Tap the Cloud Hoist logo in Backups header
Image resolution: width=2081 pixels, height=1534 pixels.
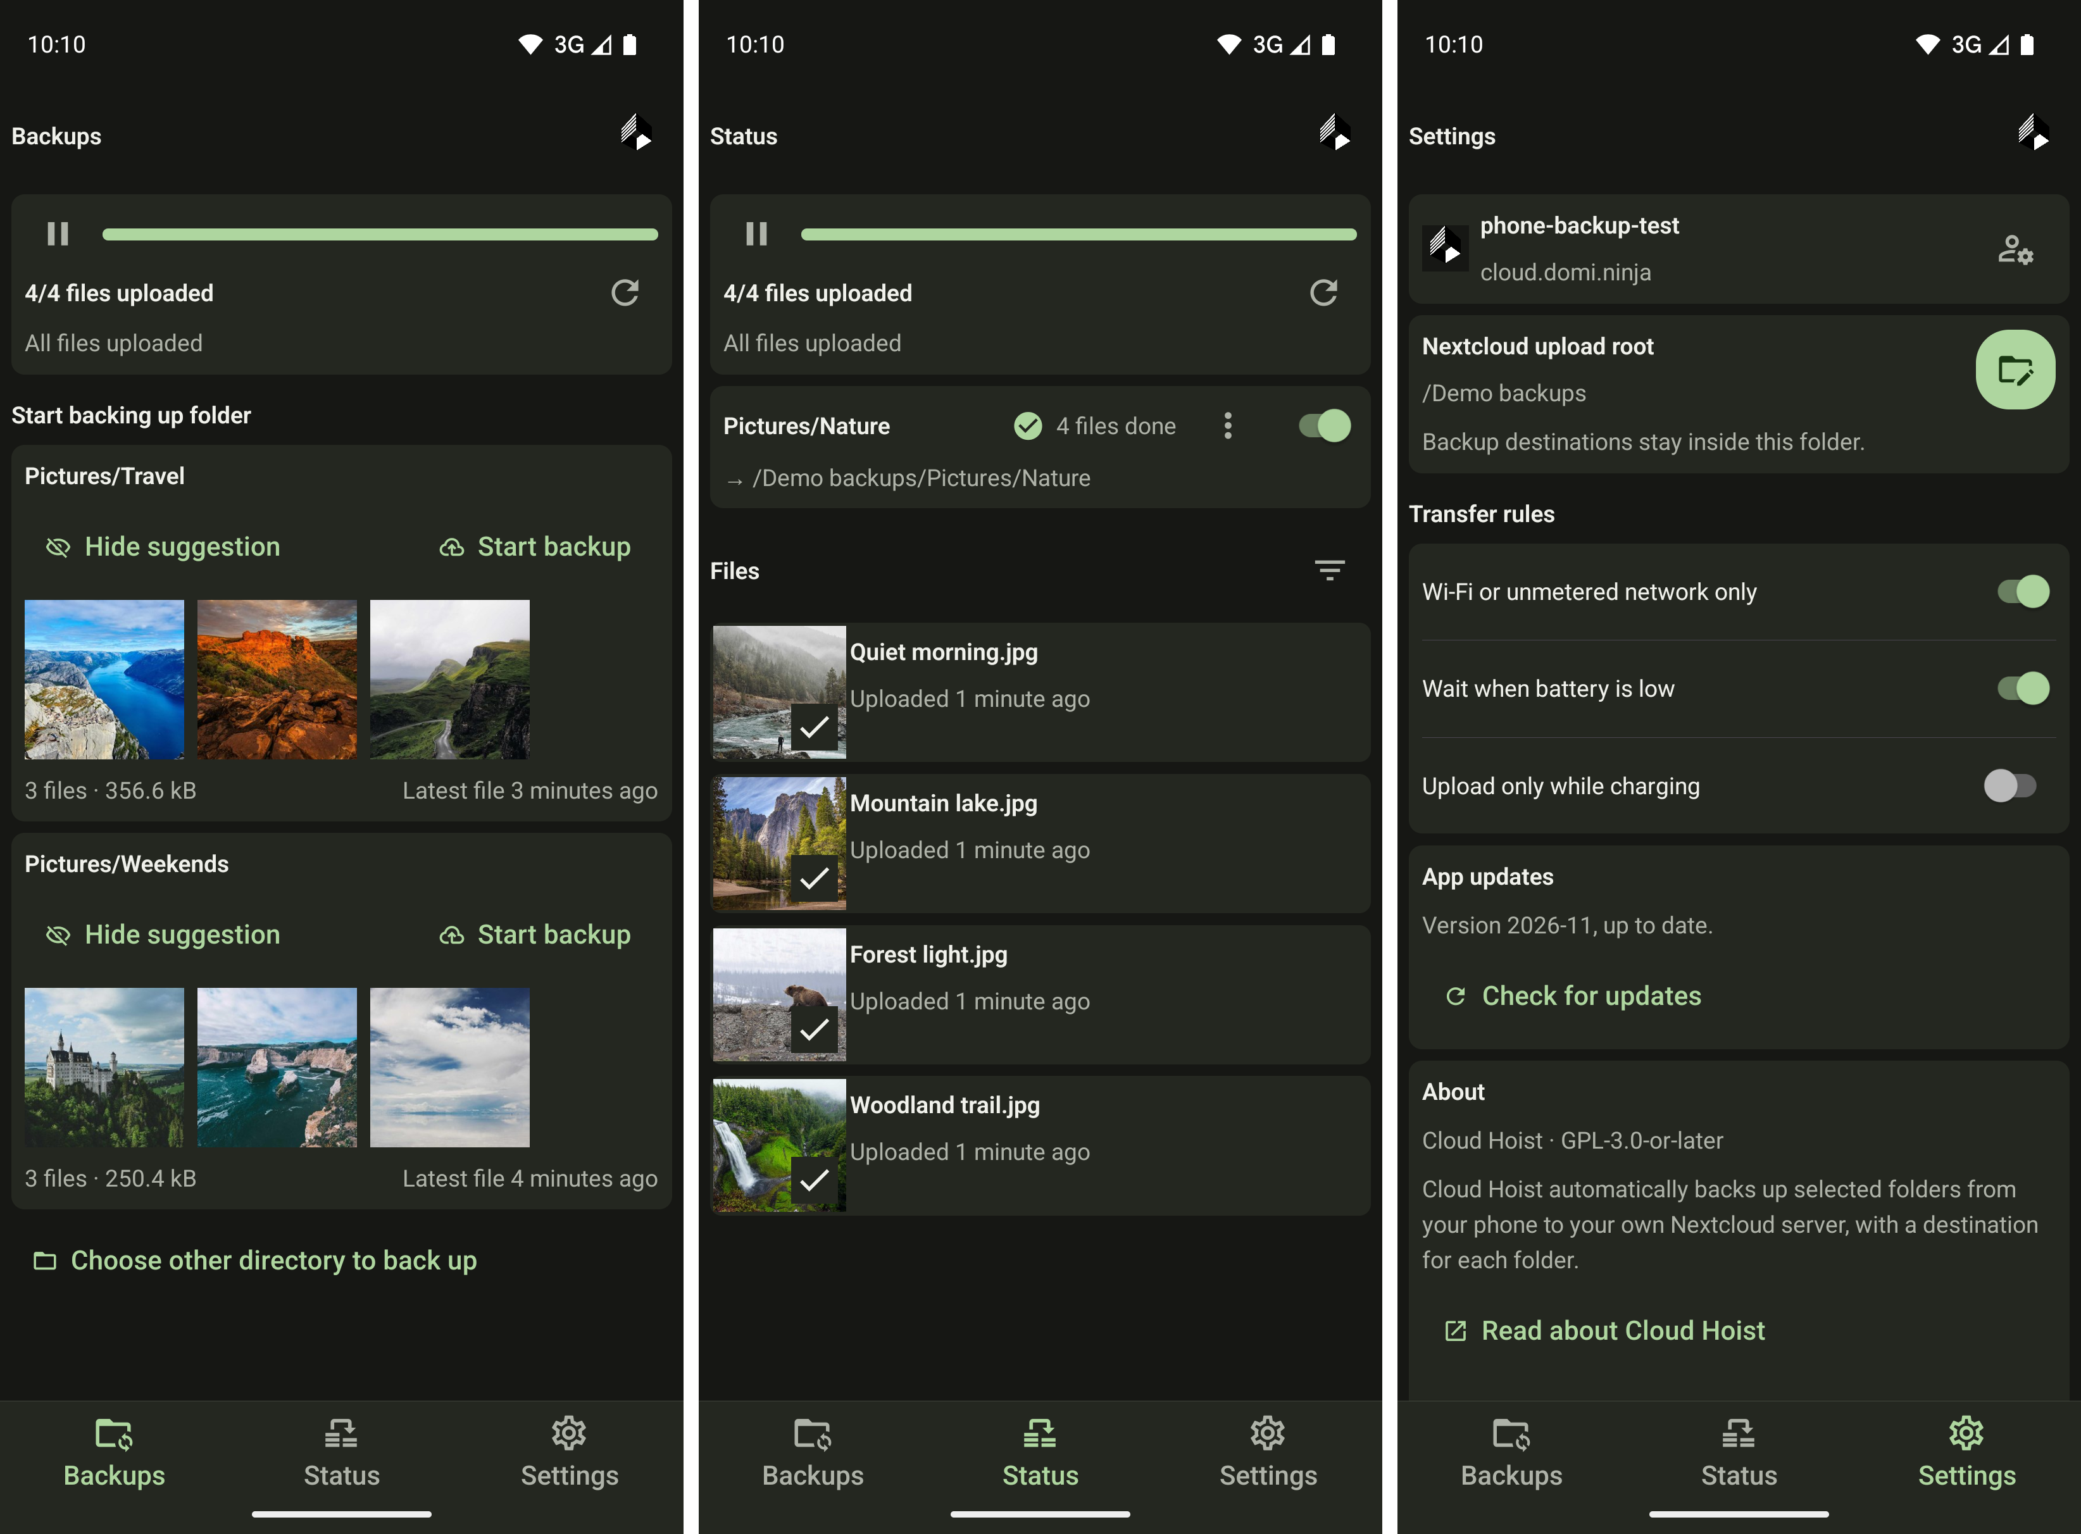tap(636, 133)
